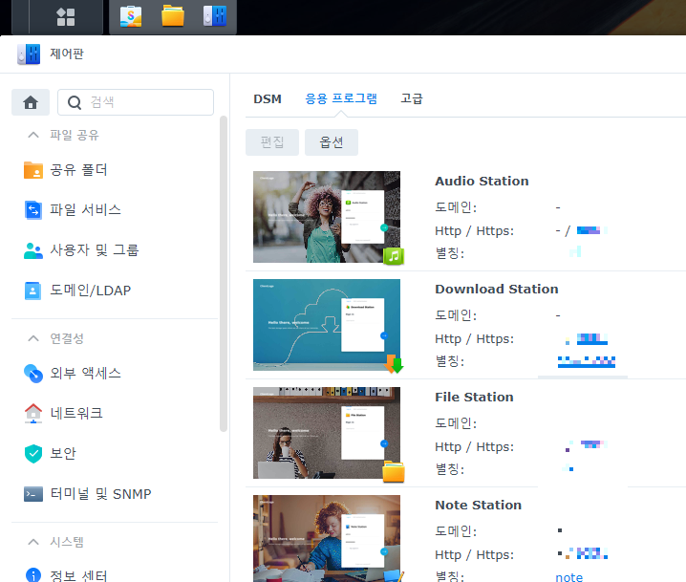Screen dimensions: 686x582
Task: Switch to Control Panel taskbar icon
Action: pyautogui.click(x=215, y=16)
